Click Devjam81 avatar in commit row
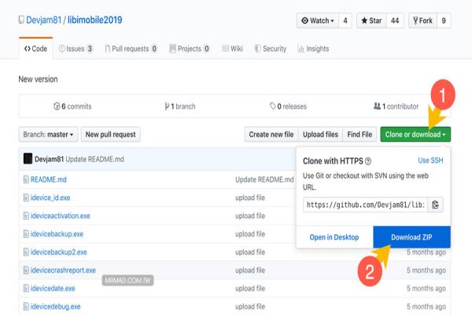The image size is (472, 315). point(28,158)
